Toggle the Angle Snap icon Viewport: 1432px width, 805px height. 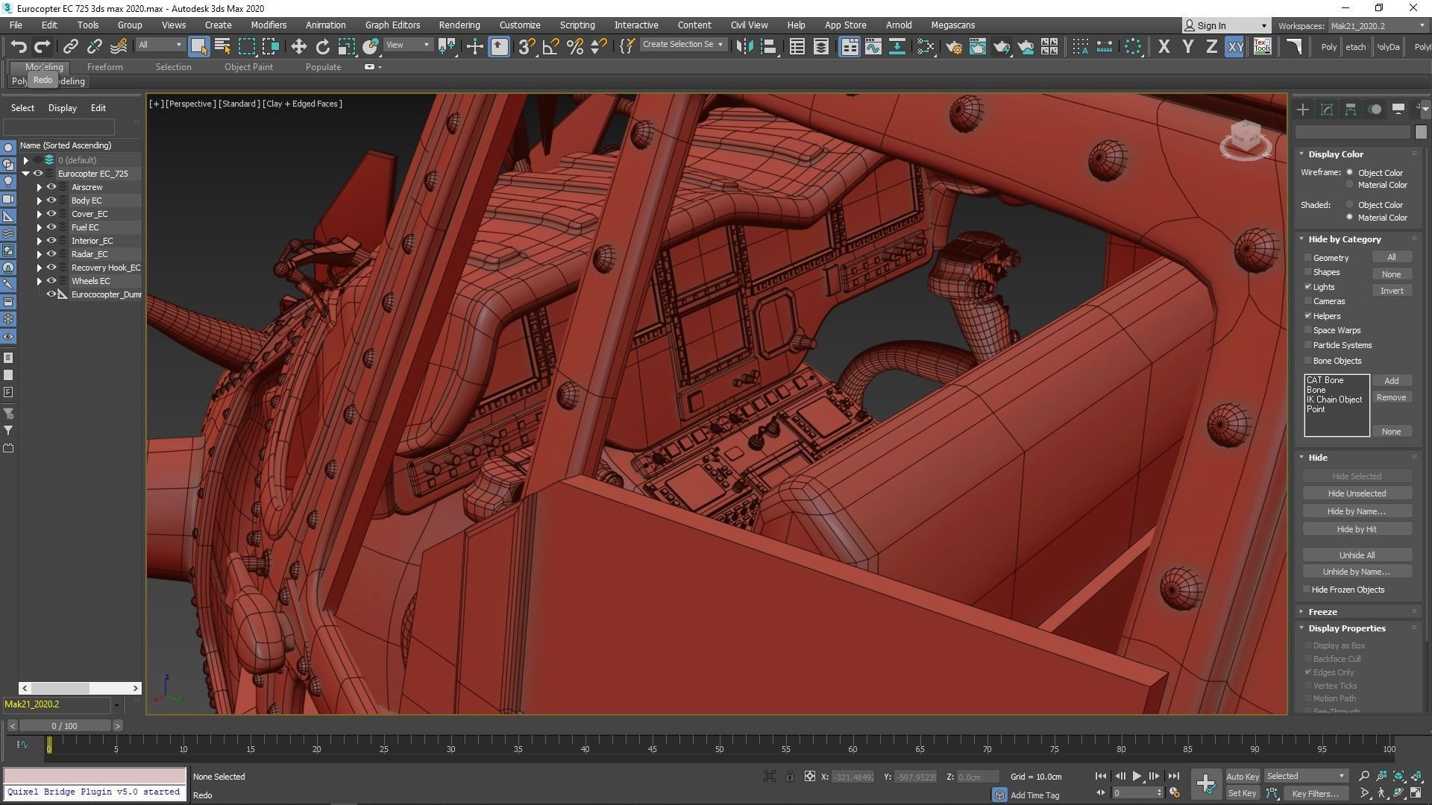coord(551,47)
